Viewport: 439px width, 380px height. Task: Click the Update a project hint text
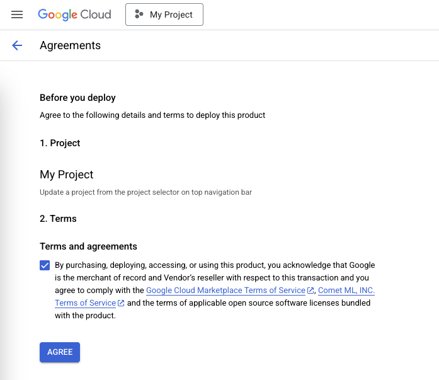pos(145,192)
